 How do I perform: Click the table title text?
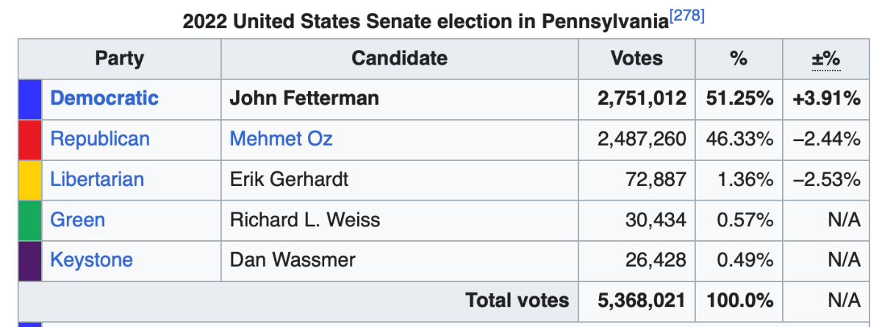click(x=425, y=22)
